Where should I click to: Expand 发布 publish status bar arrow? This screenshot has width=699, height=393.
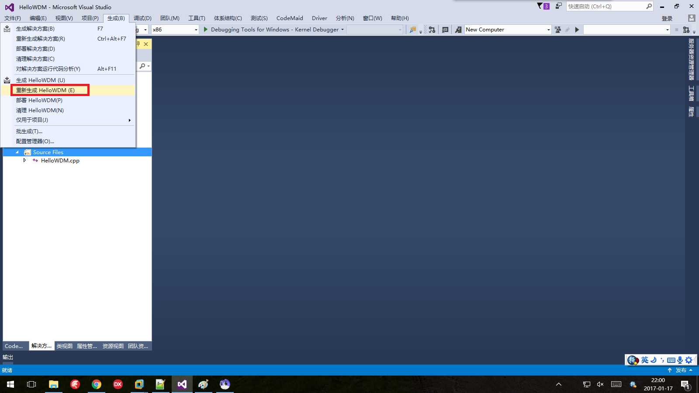click(x=691, y=370)
